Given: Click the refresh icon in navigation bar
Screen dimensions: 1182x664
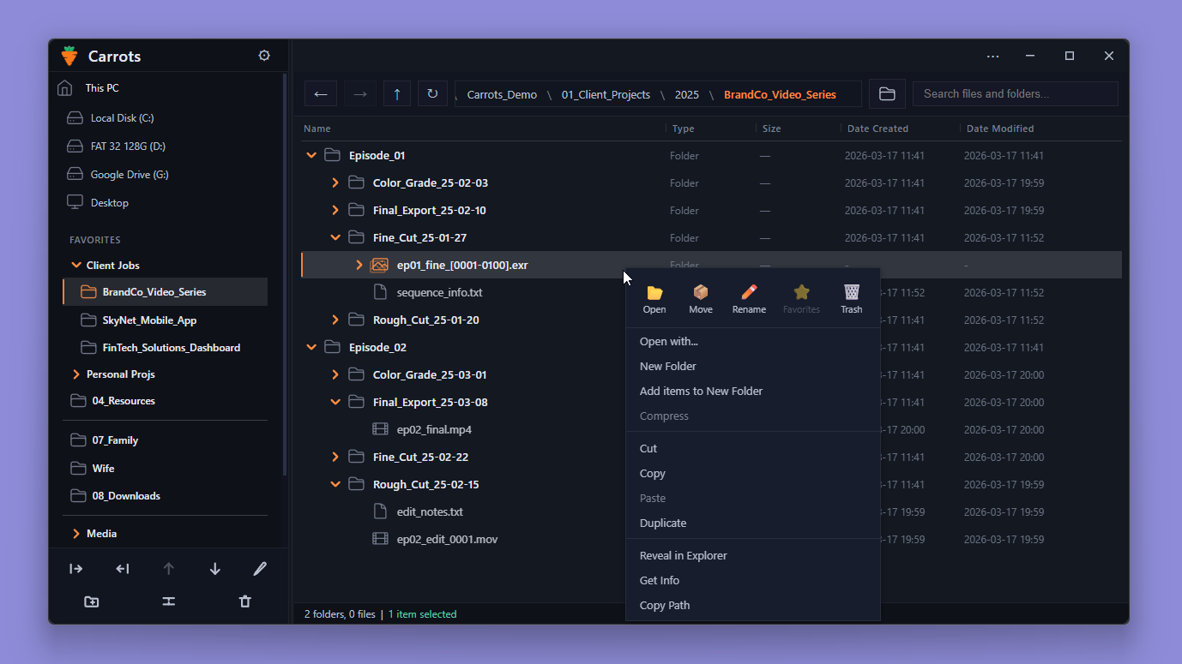Looking at the screenshot, I should point(432,94).
